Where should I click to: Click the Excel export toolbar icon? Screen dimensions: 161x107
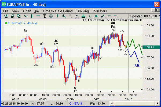tap(6, 16)
